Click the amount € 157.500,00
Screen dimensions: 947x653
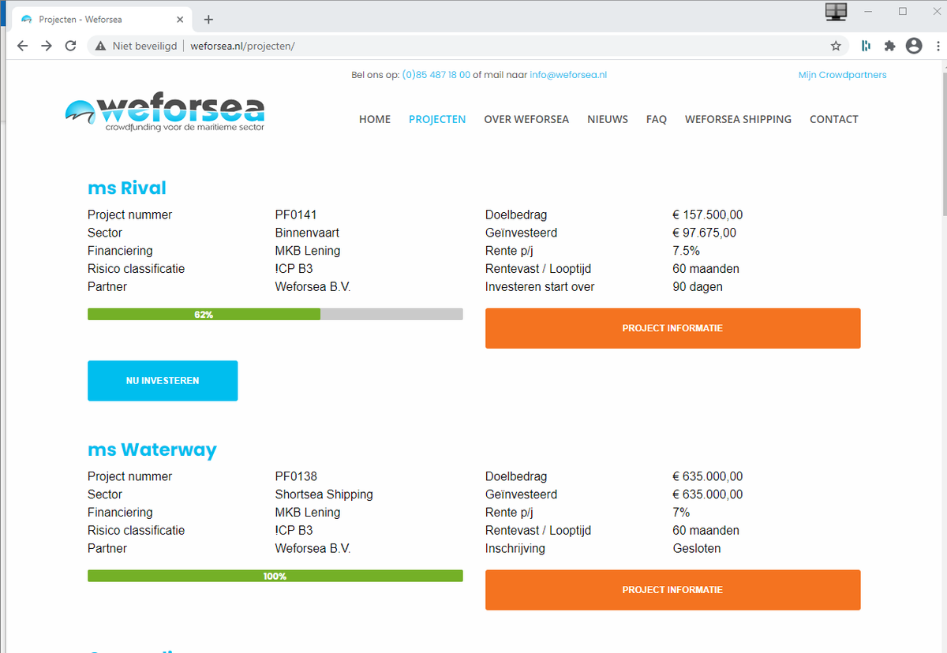click(708, 215)
